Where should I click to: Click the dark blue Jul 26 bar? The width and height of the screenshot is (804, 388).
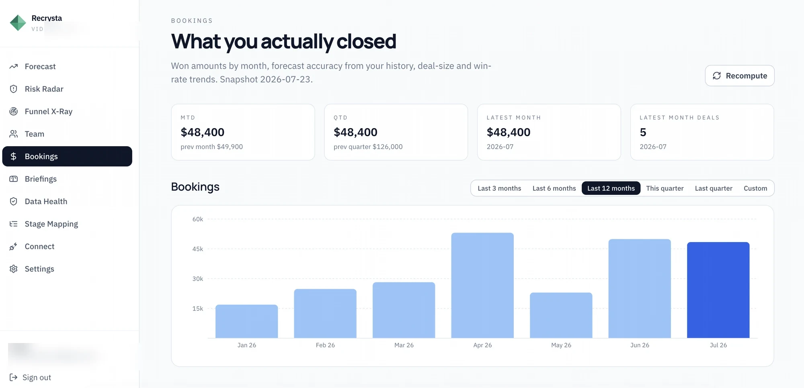[x=718, y=290]
